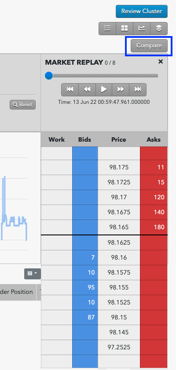Select the layers stack view icon
176x370 pixels.
point(159,29)
